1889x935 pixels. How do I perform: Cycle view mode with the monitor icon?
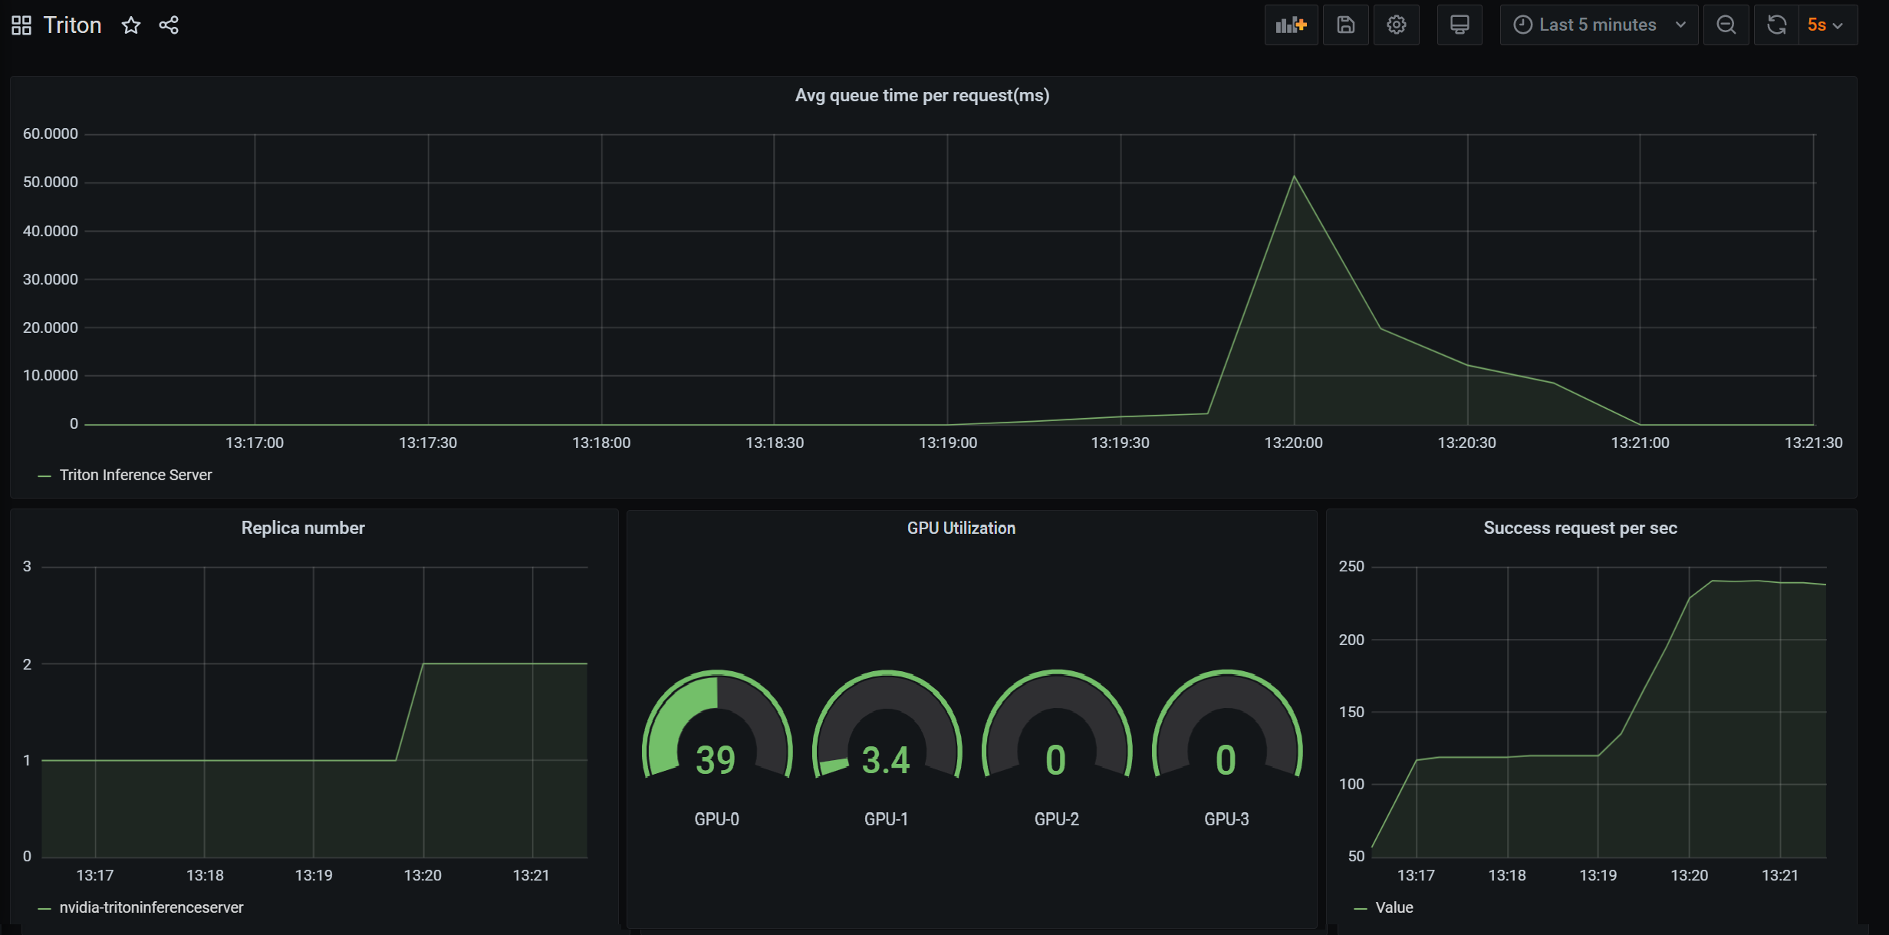1459,25
